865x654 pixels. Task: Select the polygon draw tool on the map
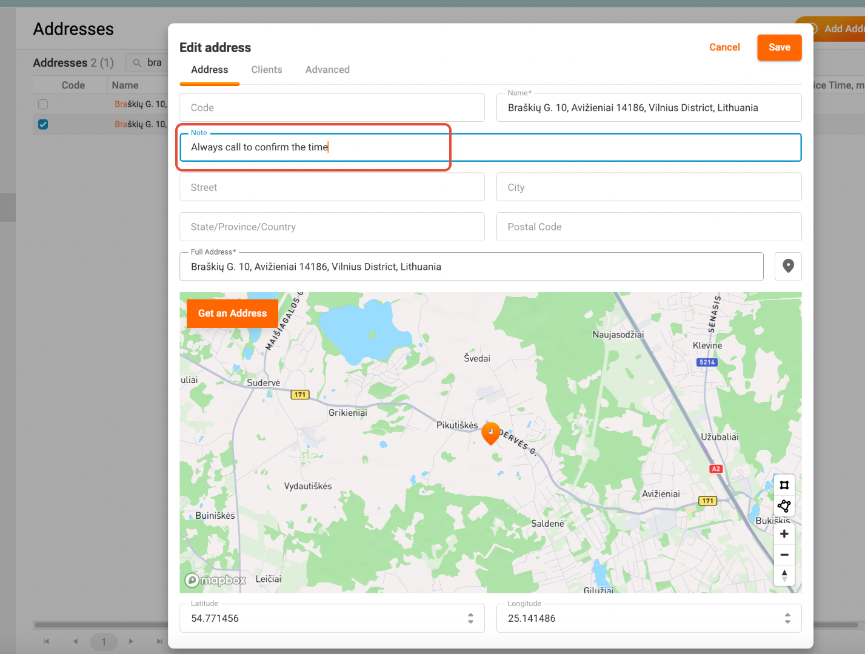(x=784, y=506)
